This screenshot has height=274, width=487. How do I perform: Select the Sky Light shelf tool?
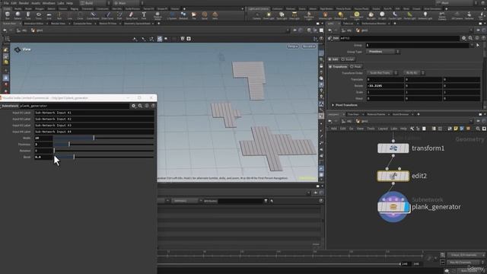(371, 15)
